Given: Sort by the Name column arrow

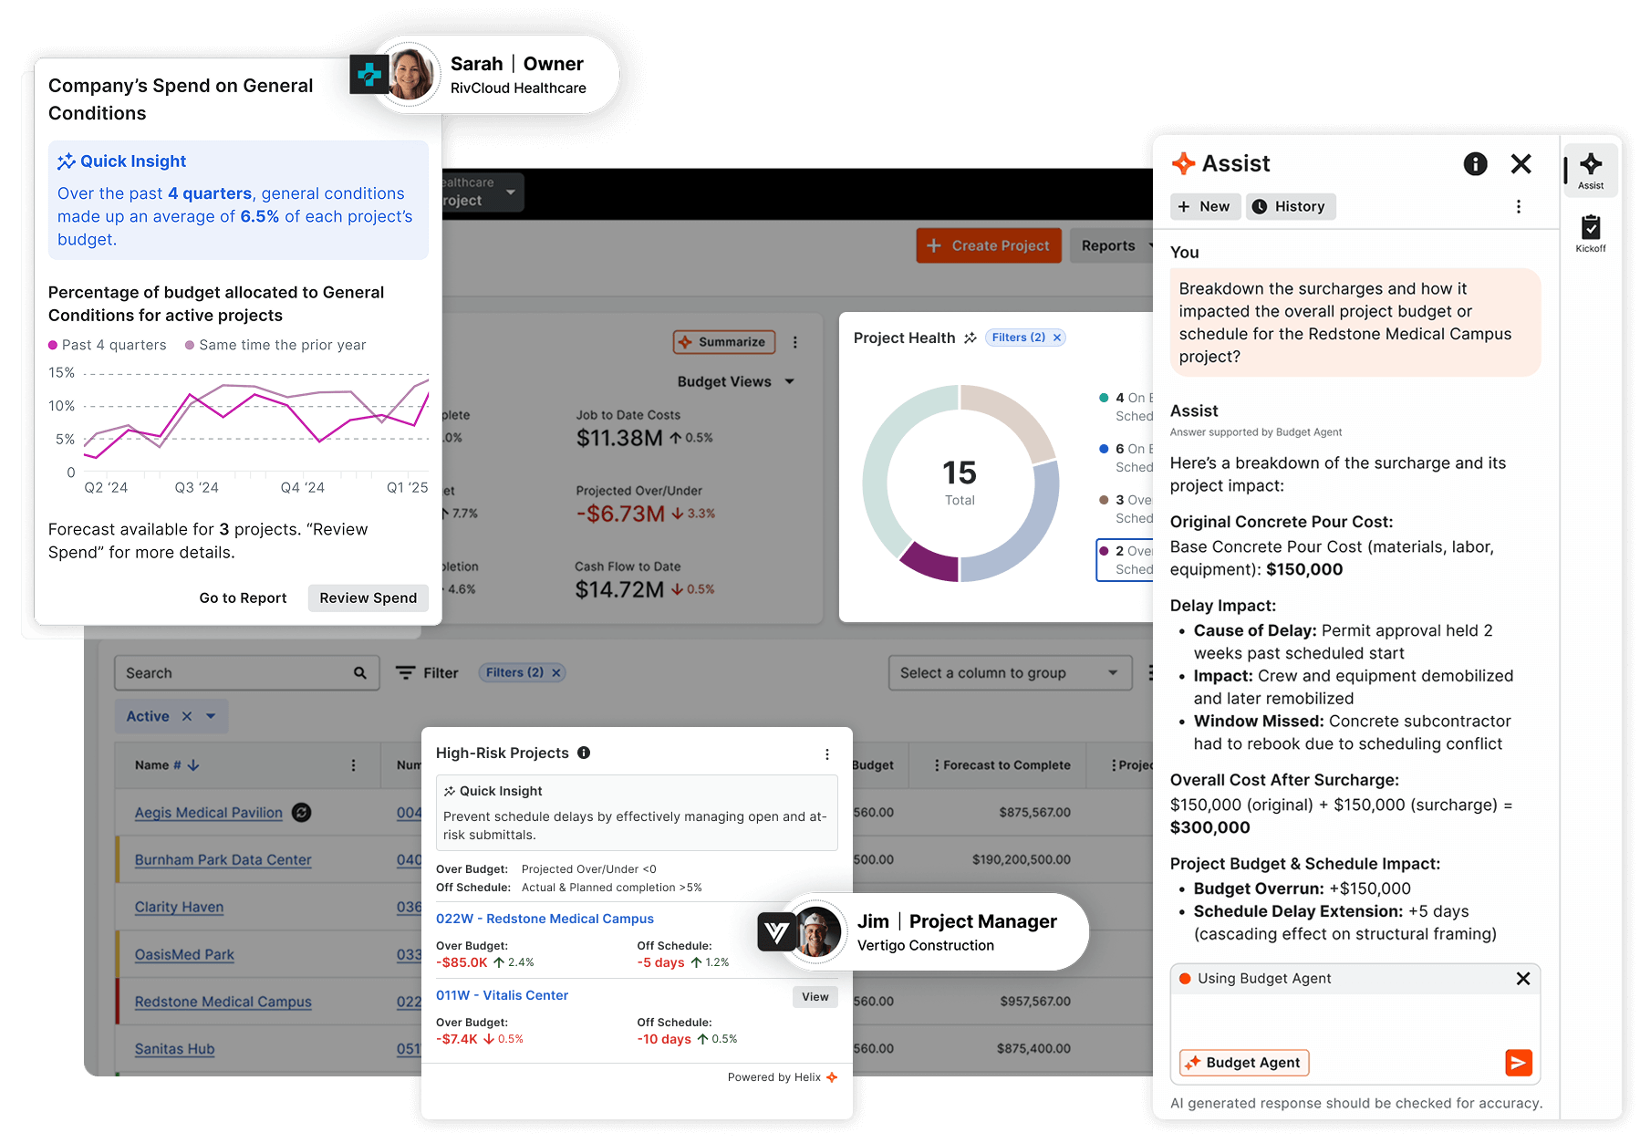Looking at the screenshot, I should tap(193, 765).
